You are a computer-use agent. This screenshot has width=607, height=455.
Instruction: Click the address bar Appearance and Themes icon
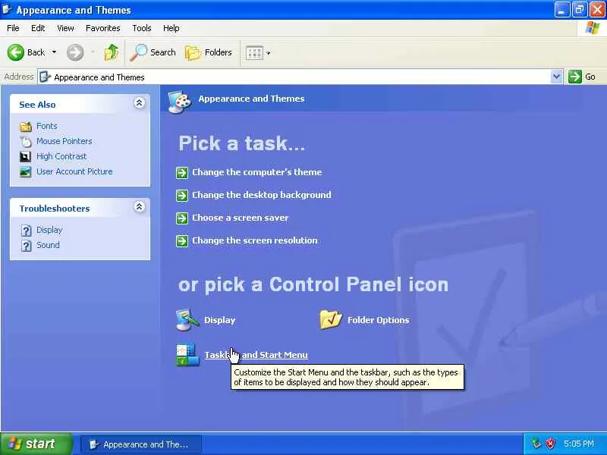(46, 77)
